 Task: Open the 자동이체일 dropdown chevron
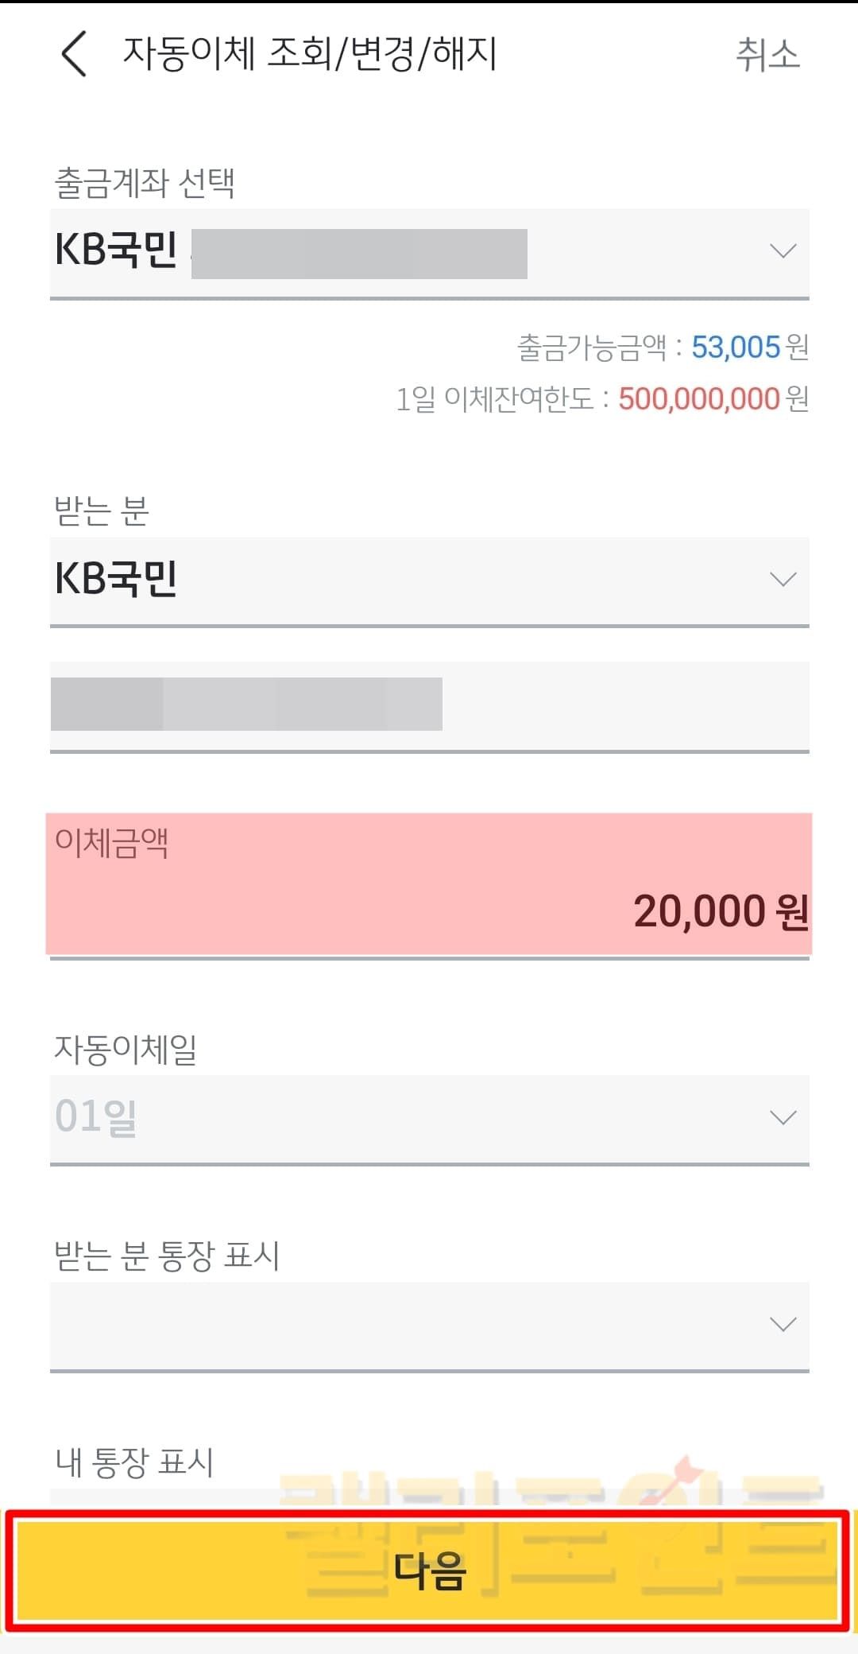click(783, 1117)
